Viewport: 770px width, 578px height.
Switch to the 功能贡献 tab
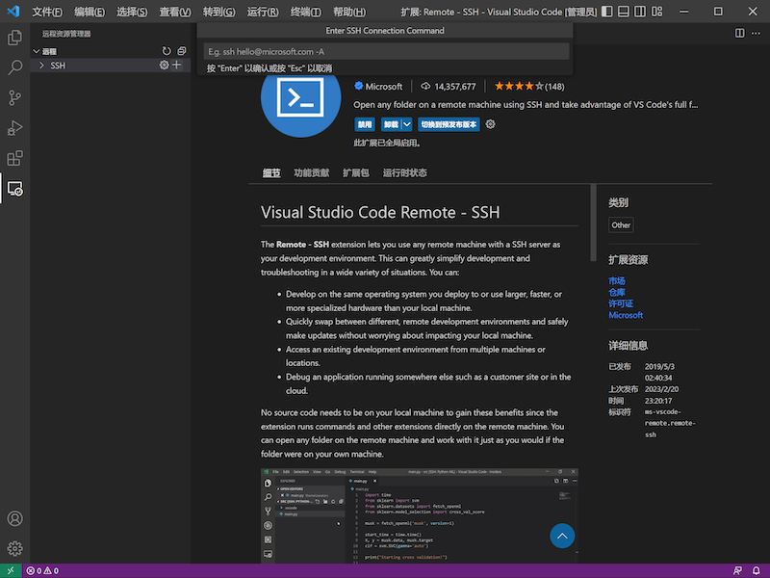click(311, 173)
